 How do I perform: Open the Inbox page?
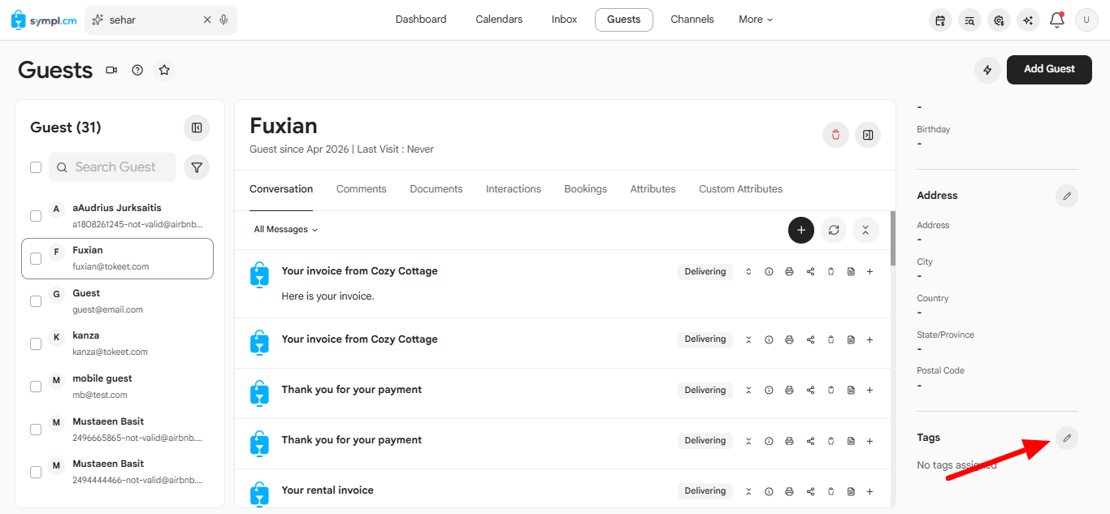tap(564, 19)
